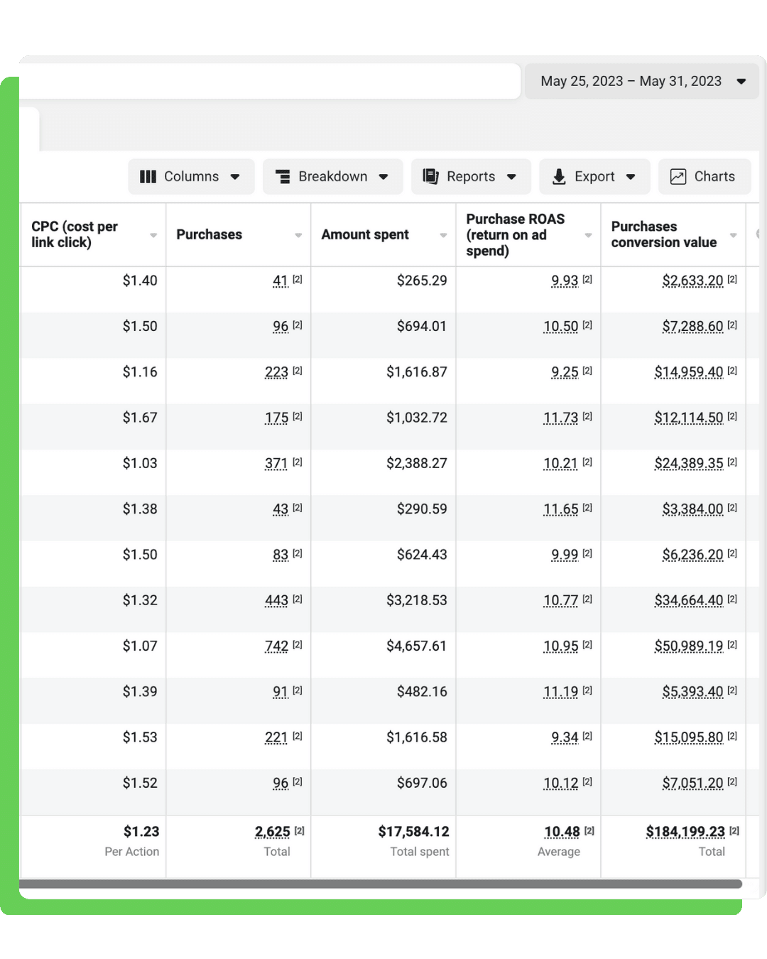
Task: Expand the CPC column header dropdown arrow
Action: tap(153, 235)
